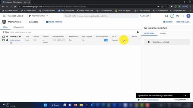Toggle the select-all instances checkbox
The image size is (193, 108).
pyautogui.click(x=3, y=37)
